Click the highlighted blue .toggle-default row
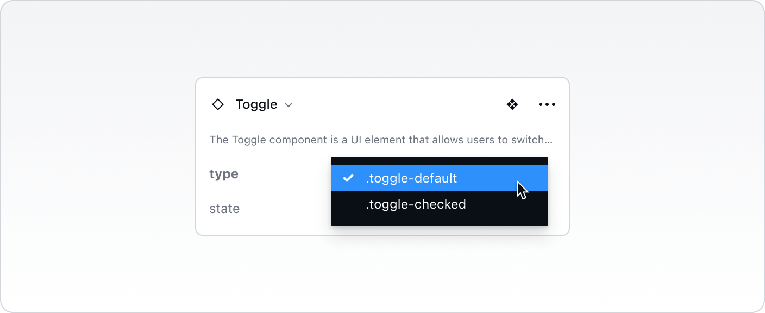 click(x=439, y=178)
